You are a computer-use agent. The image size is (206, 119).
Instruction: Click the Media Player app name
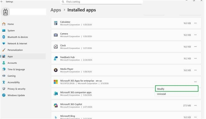[x=67, y=69]
